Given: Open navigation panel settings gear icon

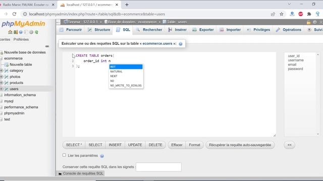Looking at the screenshot, I should [31, 32].
